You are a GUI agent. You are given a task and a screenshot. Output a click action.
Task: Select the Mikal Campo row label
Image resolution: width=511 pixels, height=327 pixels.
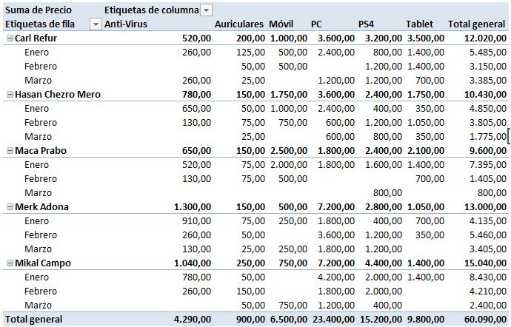tap(43, 263)
